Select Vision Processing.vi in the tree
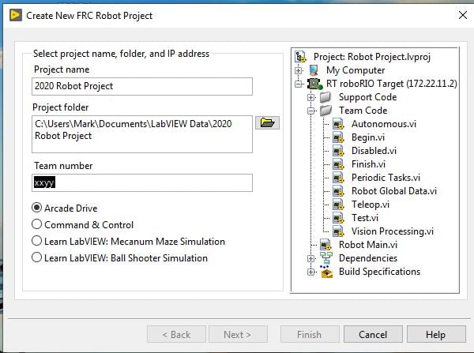Screen dimensions: 474x353 tap(393, 231)
